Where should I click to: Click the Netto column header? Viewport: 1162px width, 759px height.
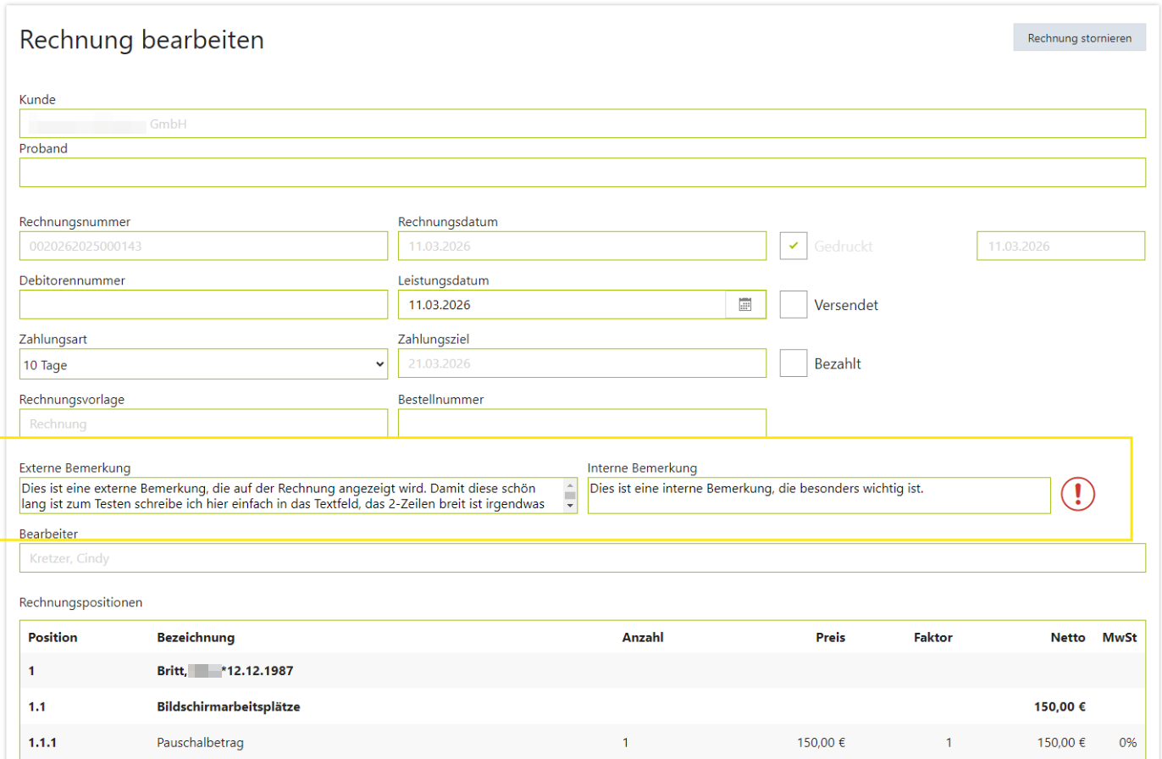pyautogui.click(x=1068, y=637)
